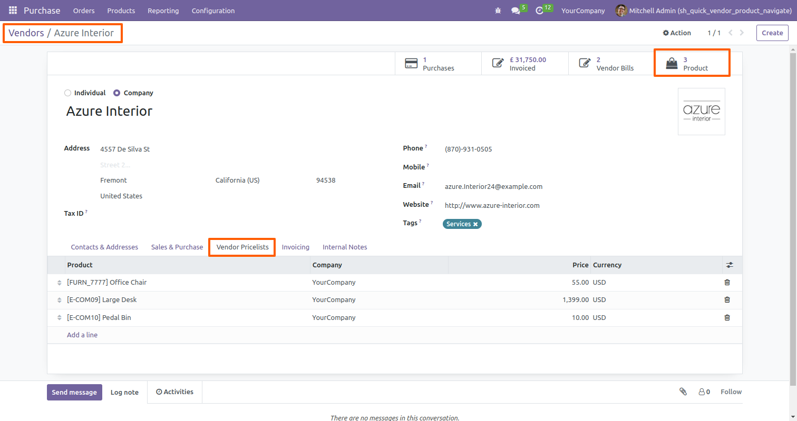Open the Purchase app title
The height and width of the screenshot is (421, 797).
pyautogui.click(x=42, y=11)
